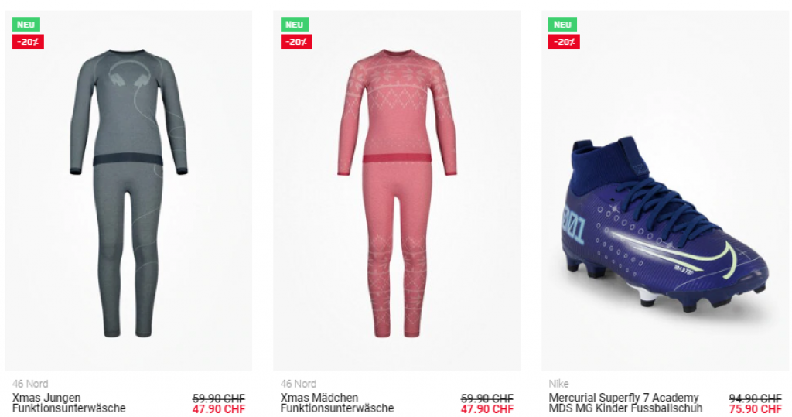Click the -20% badge on grey underwear set
This screenshot has height=417, width=792.
tap(29, 42)
